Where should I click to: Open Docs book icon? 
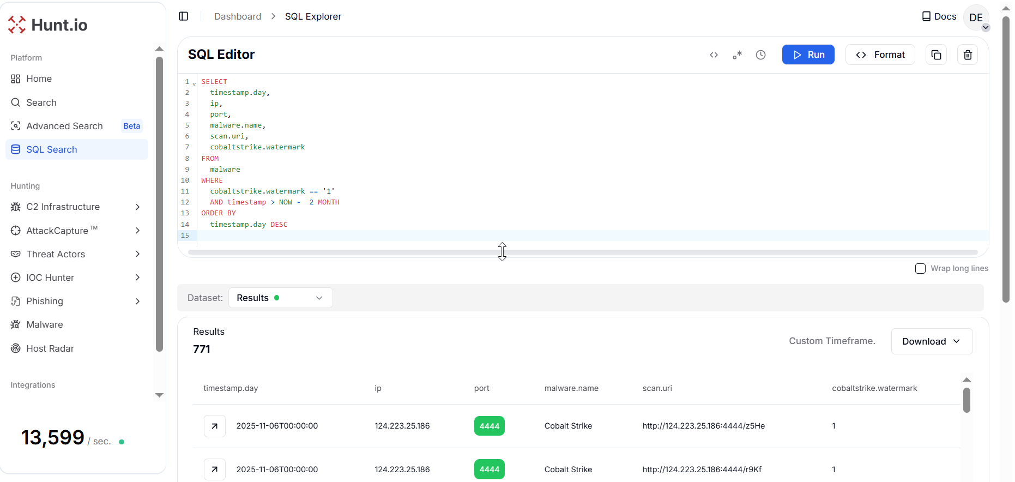[x=926, y=16]
